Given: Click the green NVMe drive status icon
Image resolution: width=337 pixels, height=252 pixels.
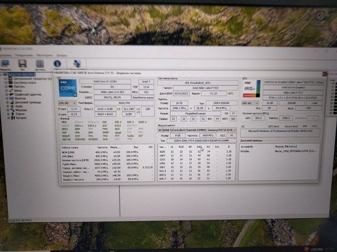Looking at the screenshot, I should click(x=242, y=151).
